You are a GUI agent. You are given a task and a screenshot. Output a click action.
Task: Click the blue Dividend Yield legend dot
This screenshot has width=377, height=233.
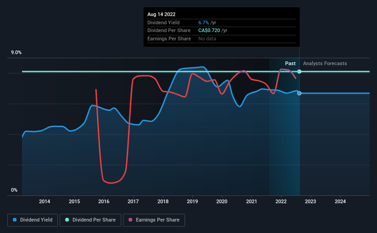(x=15, y=220)
